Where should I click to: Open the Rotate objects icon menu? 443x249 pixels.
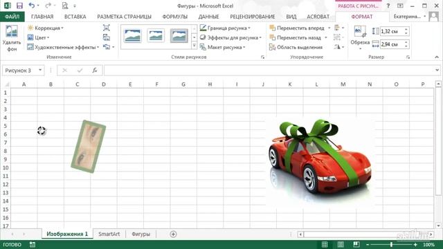tap(338, 47)
